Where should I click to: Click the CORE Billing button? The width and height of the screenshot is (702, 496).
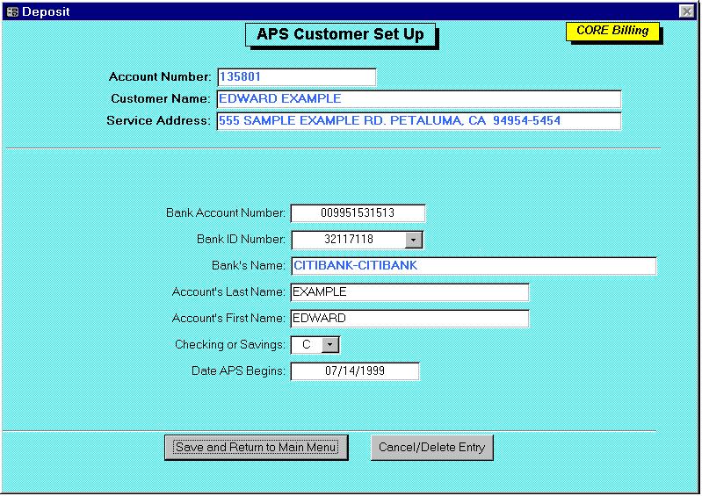point(612,31)
